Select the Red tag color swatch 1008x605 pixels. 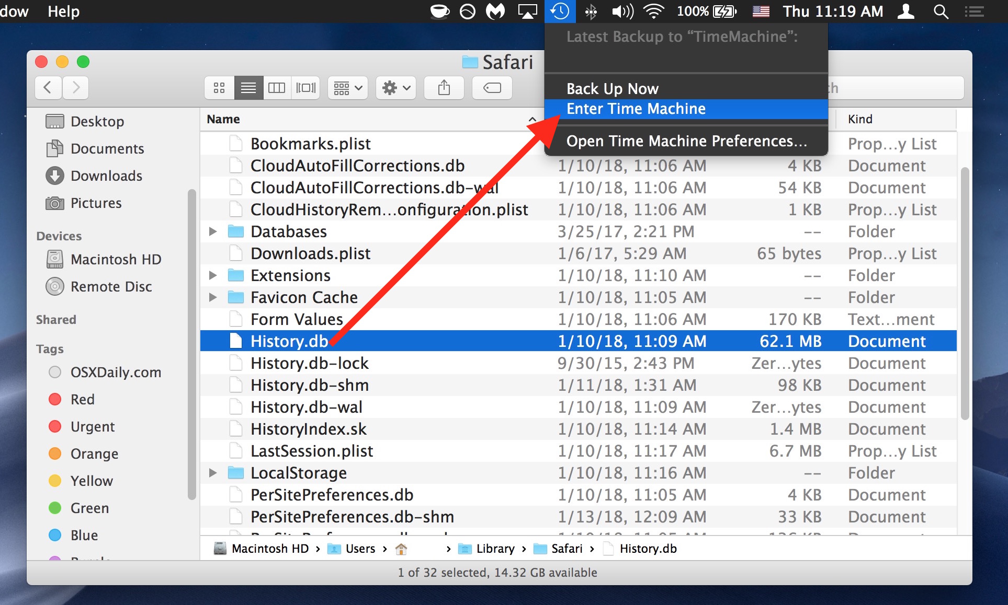tap(55, 399)
